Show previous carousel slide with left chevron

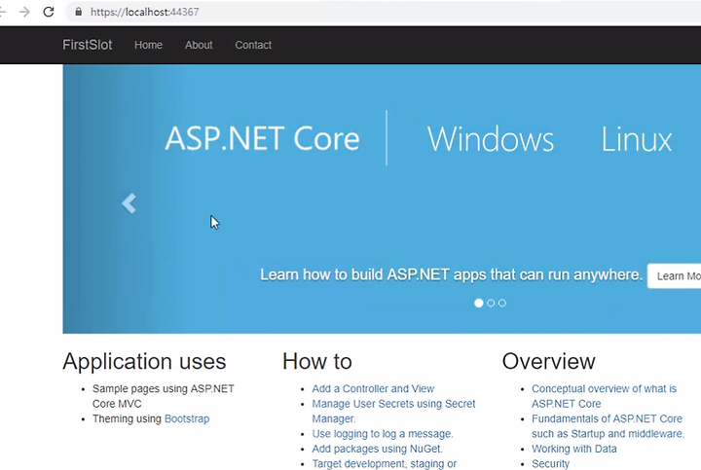[129, 203]
